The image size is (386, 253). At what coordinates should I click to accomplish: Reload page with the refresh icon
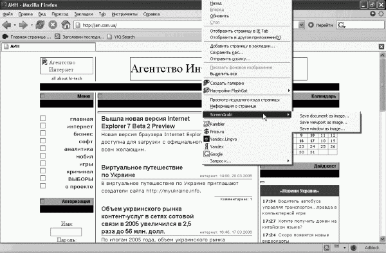[x=40, y=25]
